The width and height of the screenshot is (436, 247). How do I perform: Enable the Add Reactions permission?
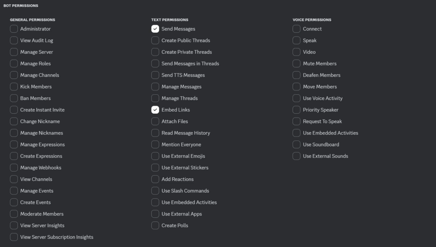click(155, 179)
